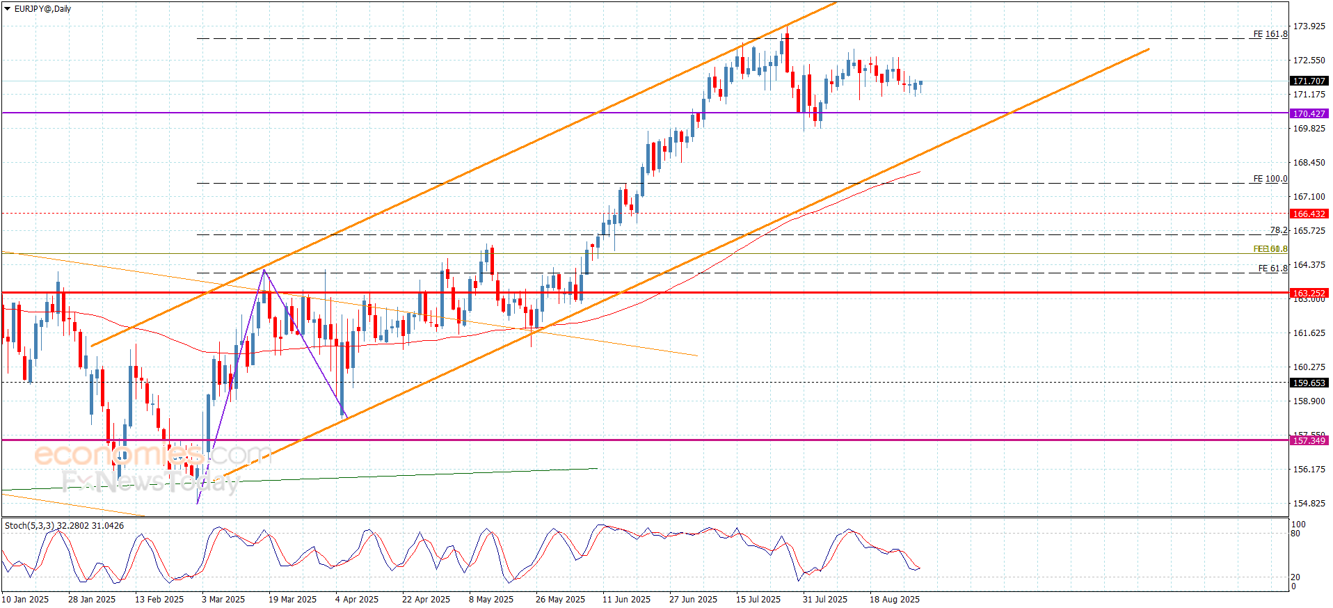Click the 158.900 price axis label
The height and width of the screenshot is (608, 1333).
coord(1309,401)
